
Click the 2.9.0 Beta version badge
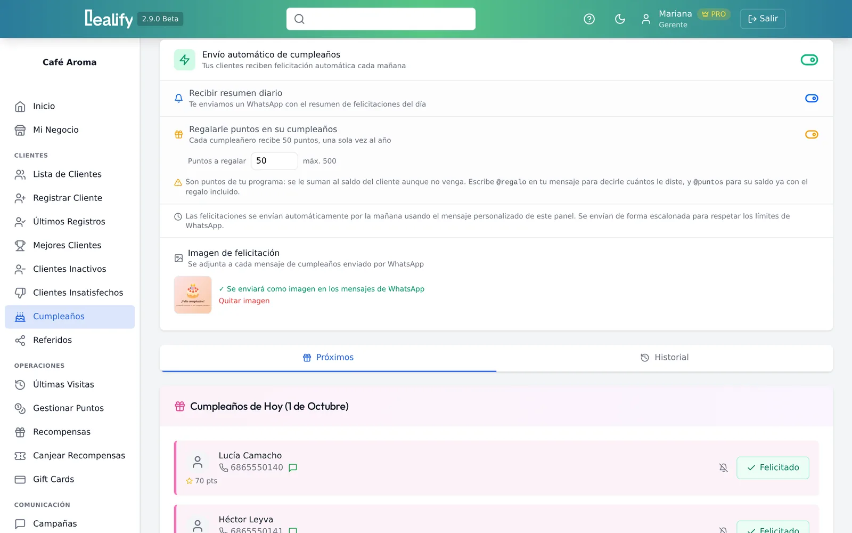(160, 19)
